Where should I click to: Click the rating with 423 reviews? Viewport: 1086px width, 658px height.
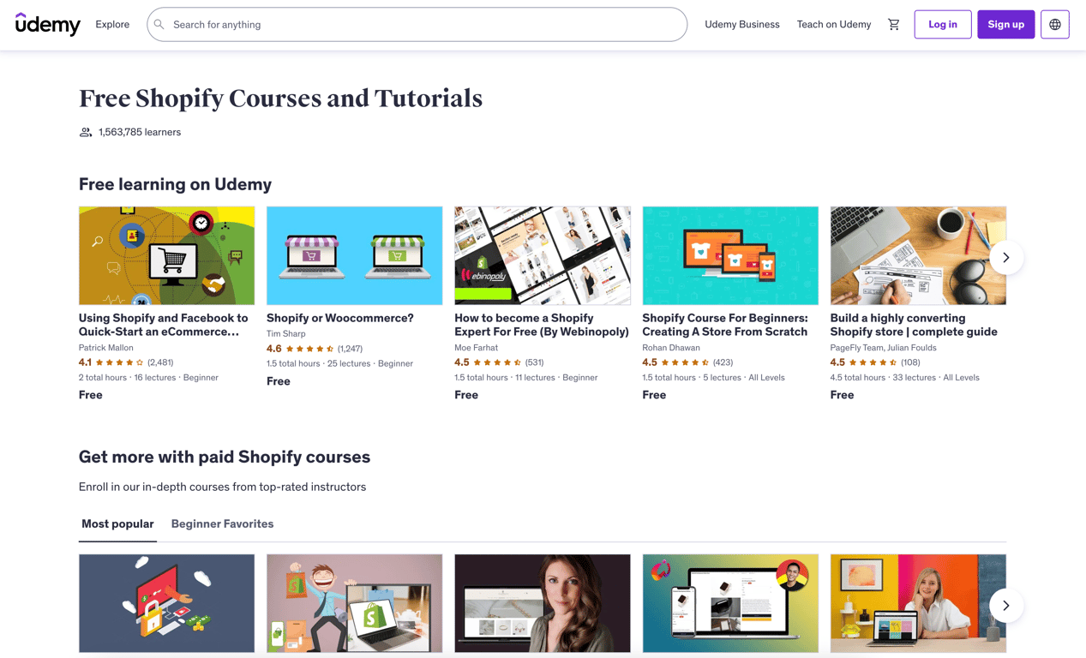687,362
